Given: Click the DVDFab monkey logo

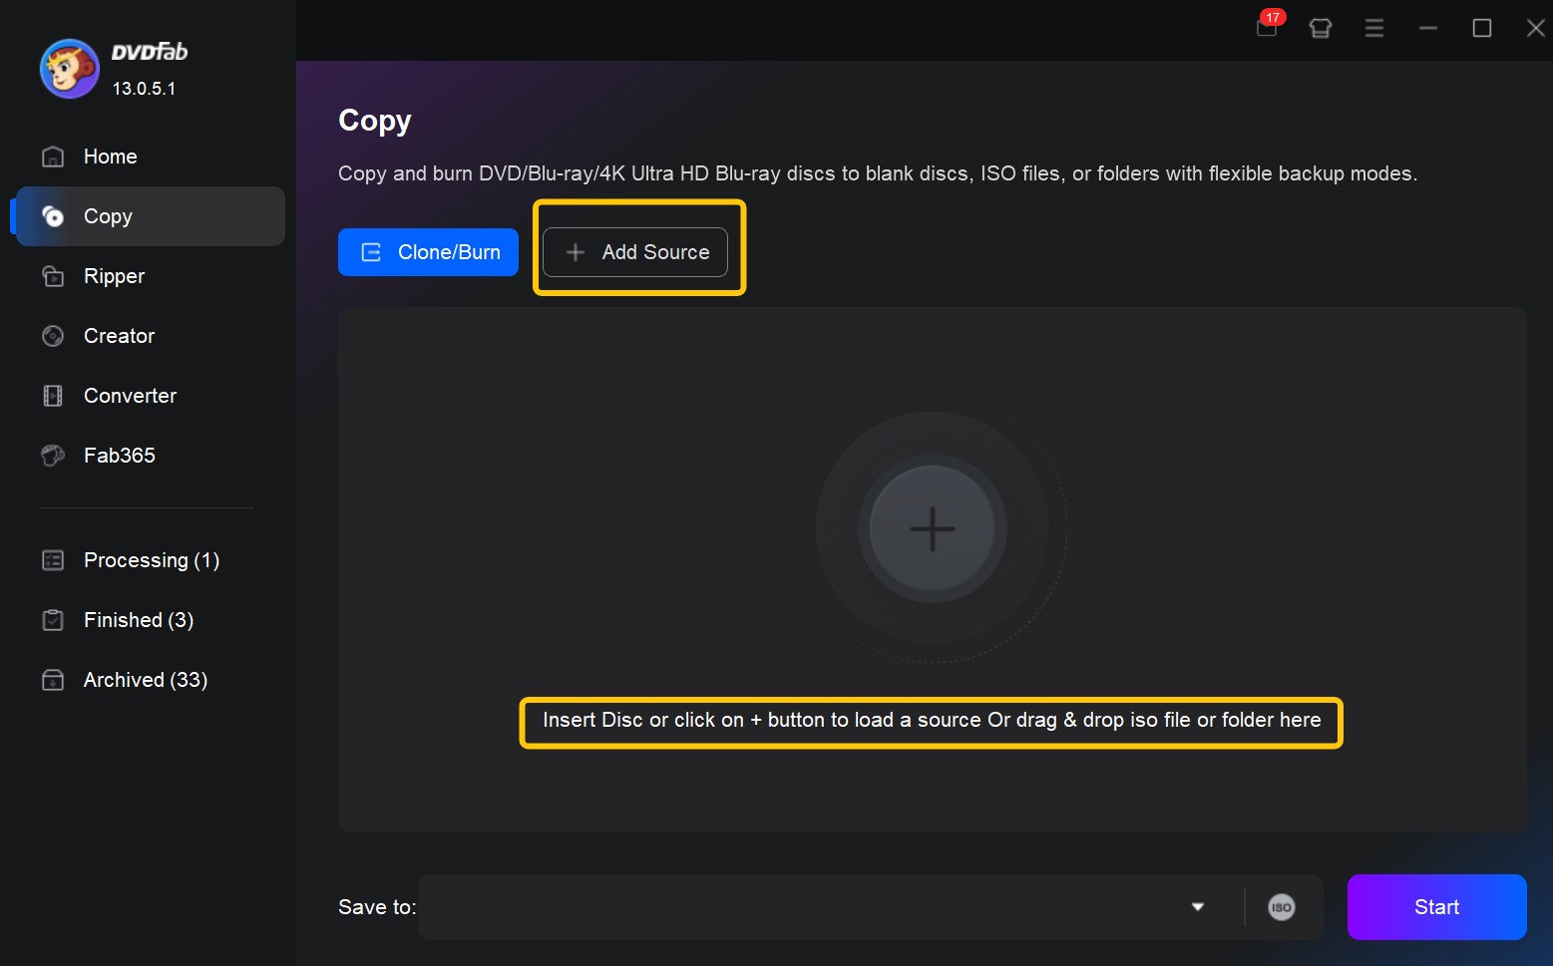Looking at the screenshot, I should (x=69, y=68).
